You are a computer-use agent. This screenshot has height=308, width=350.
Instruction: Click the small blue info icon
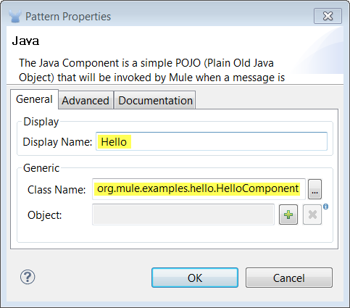pos(325,207)
